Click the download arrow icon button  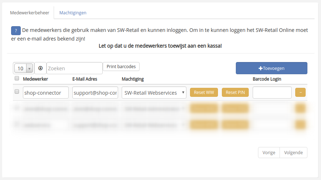(x=40, y=68)
